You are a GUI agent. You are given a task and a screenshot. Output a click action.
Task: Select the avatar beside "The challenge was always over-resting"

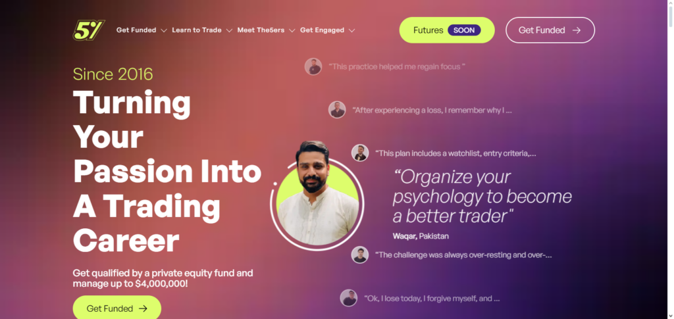point(360,255)
